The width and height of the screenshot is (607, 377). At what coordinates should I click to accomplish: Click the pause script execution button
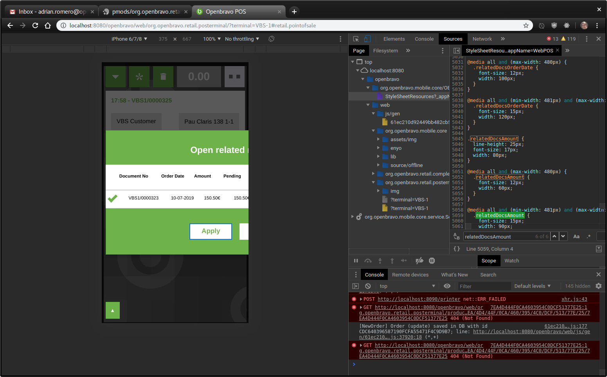pos(356,261)
